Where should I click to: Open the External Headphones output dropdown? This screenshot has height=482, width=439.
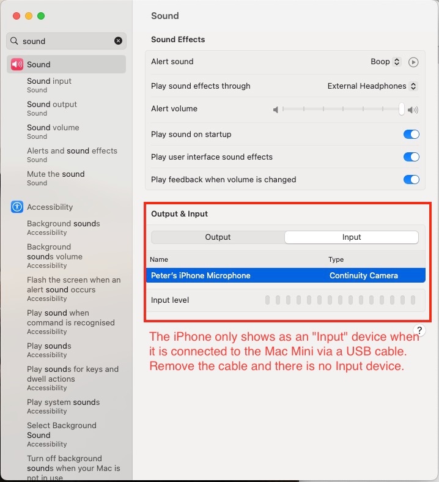tap(372, 86)
